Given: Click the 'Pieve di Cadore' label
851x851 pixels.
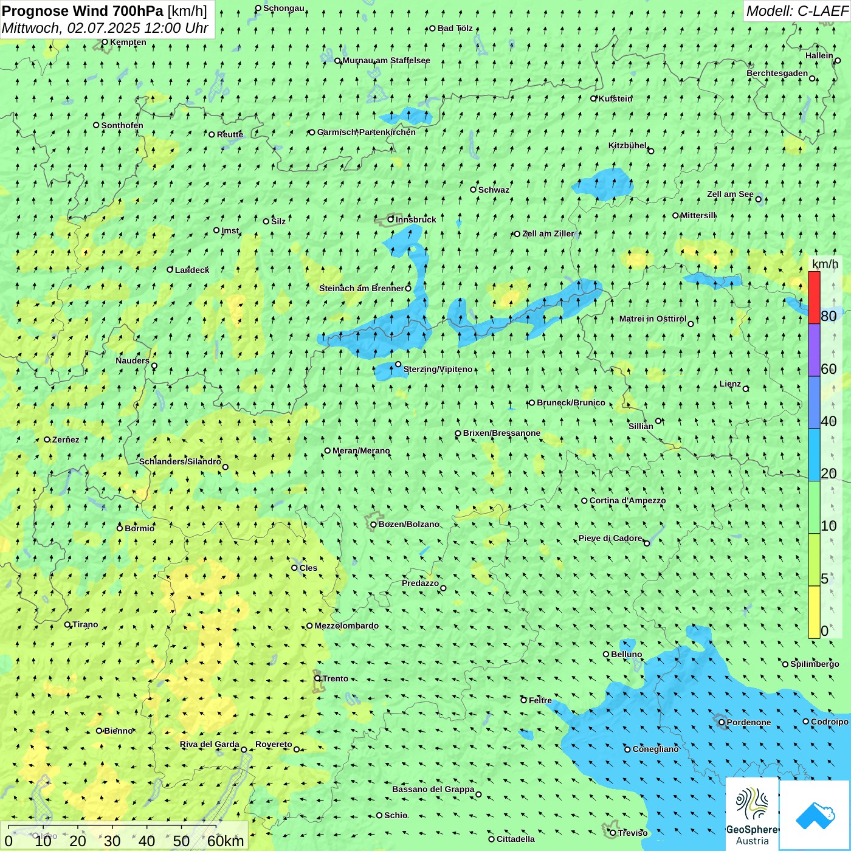Looking at the screenshot, I should point(610,538).
